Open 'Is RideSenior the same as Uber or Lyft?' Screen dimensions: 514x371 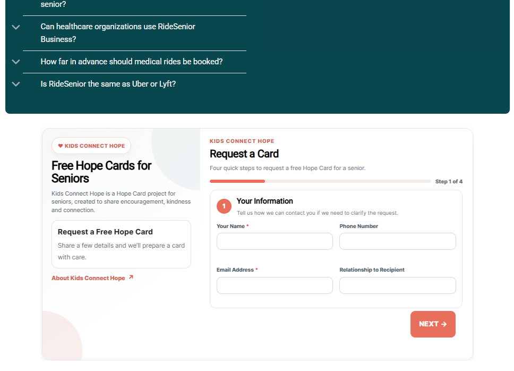pyautogui.click(x=108, y=84)
